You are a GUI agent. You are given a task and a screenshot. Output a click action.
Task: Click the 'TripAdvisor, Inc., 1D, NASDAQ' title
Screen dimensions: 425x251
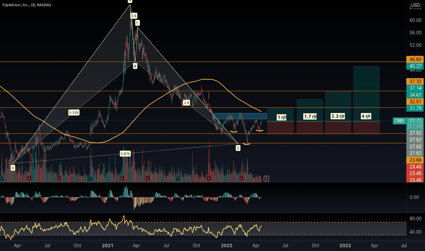[26, 5]
